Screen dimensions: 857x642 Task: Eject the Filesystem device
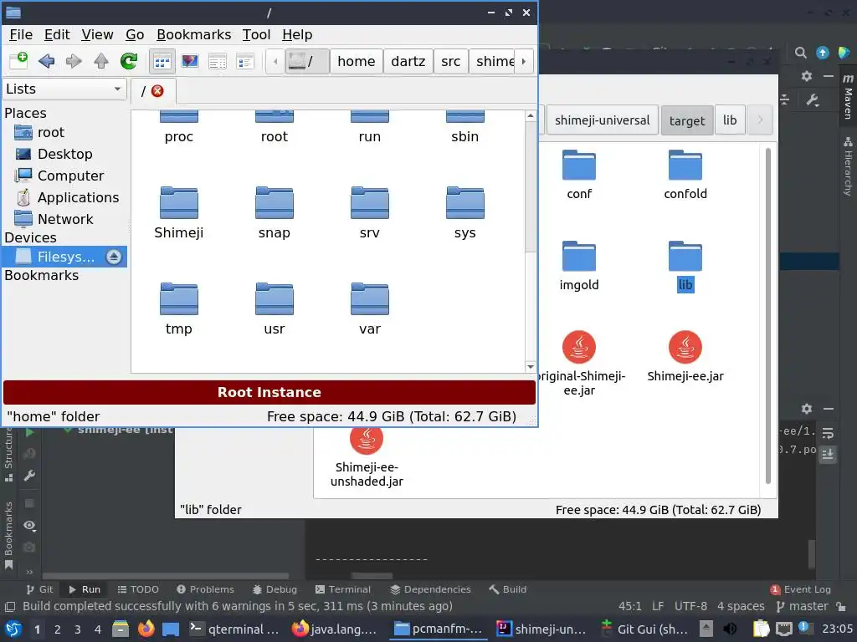[x=114, y=257]
